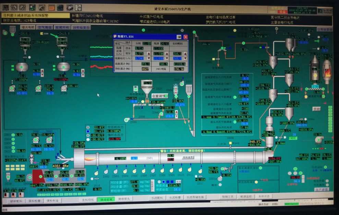
Task: Close the 数据YT.HSG popup window
Action: tap(185, 37)
